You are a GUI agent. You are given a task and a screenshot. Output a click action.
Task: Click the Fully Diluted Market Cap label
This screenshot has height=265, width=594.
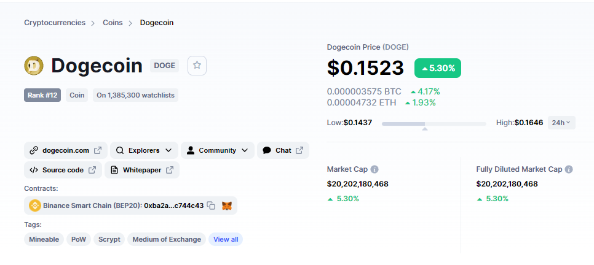click(519, 169)
